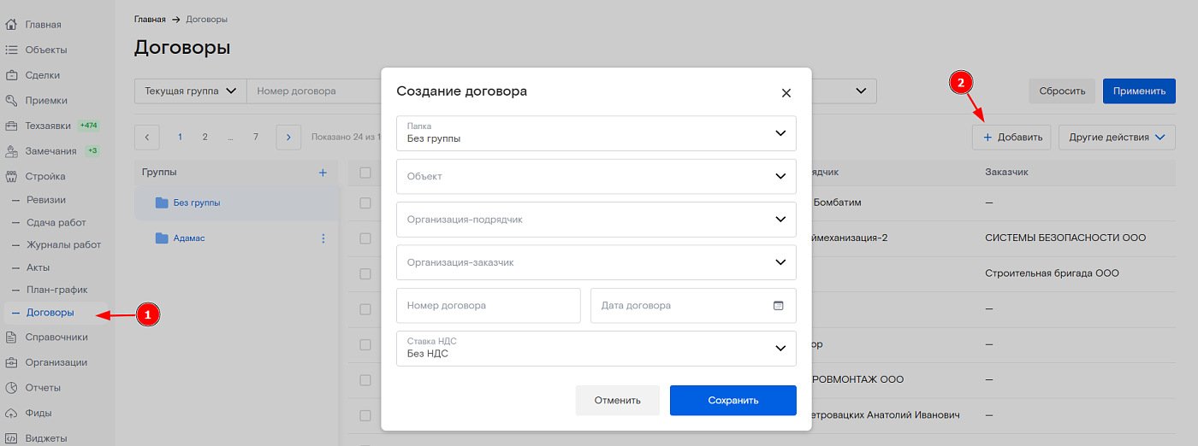Go to next page arrow
The height and width of the screenshot is (446, 1198).
pos(288,137)
